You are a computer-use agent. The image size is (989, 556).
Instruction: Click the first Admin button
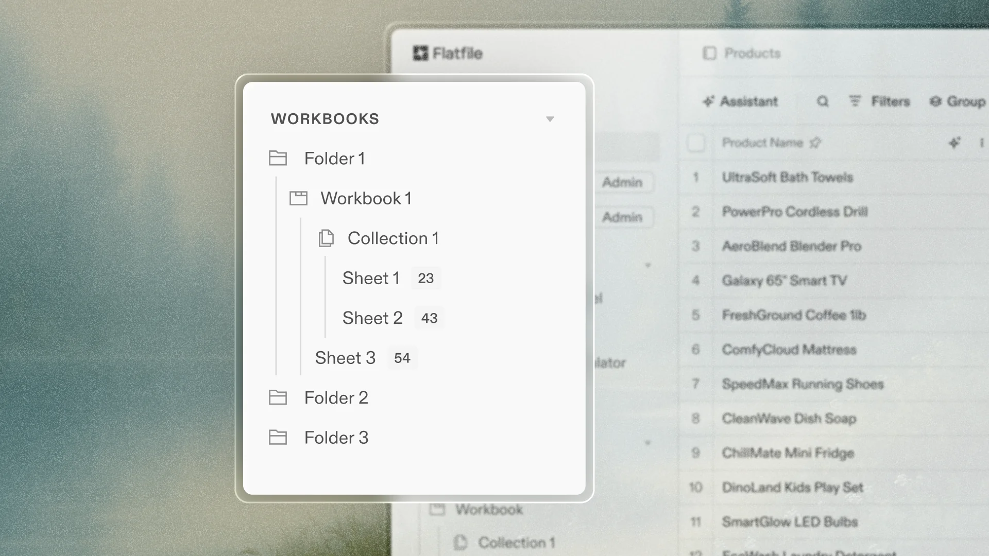[x=623, y=182]
